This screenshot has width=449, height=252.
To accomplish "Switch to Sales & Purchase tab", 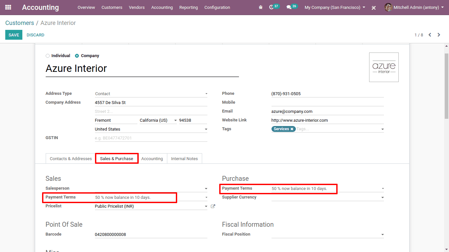I will [117, 158].
